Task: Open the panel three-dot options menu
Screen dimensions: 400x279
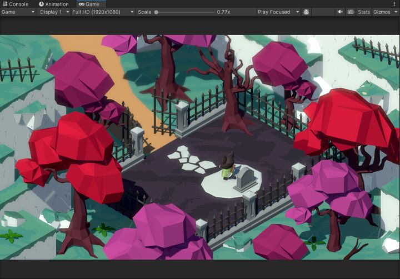Action: [x=394, y=4]
